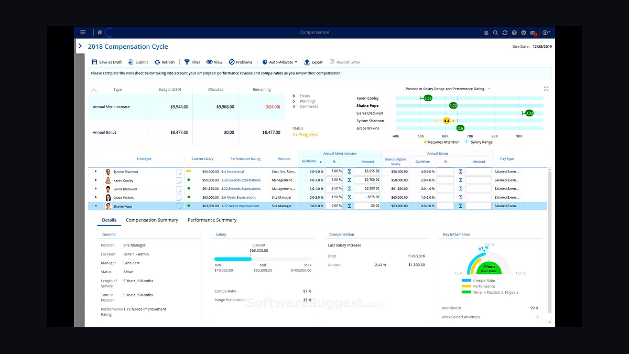Switch to the Performance Summary tab
This screenshot has height=354, width=629.
coord(212,220)
